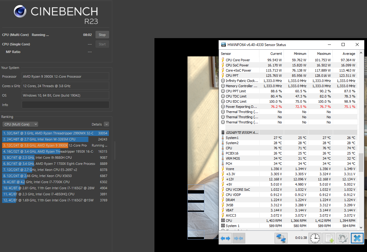Reset the sensor timer with the clock icon
Viewport: 367px width, 252px height.
tap(315, 238)
